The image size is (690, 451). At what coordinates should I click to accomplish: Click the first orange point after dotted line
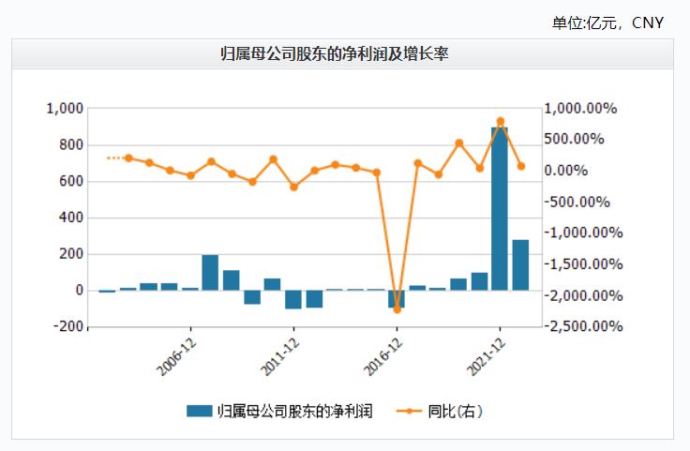click(127, 158)
